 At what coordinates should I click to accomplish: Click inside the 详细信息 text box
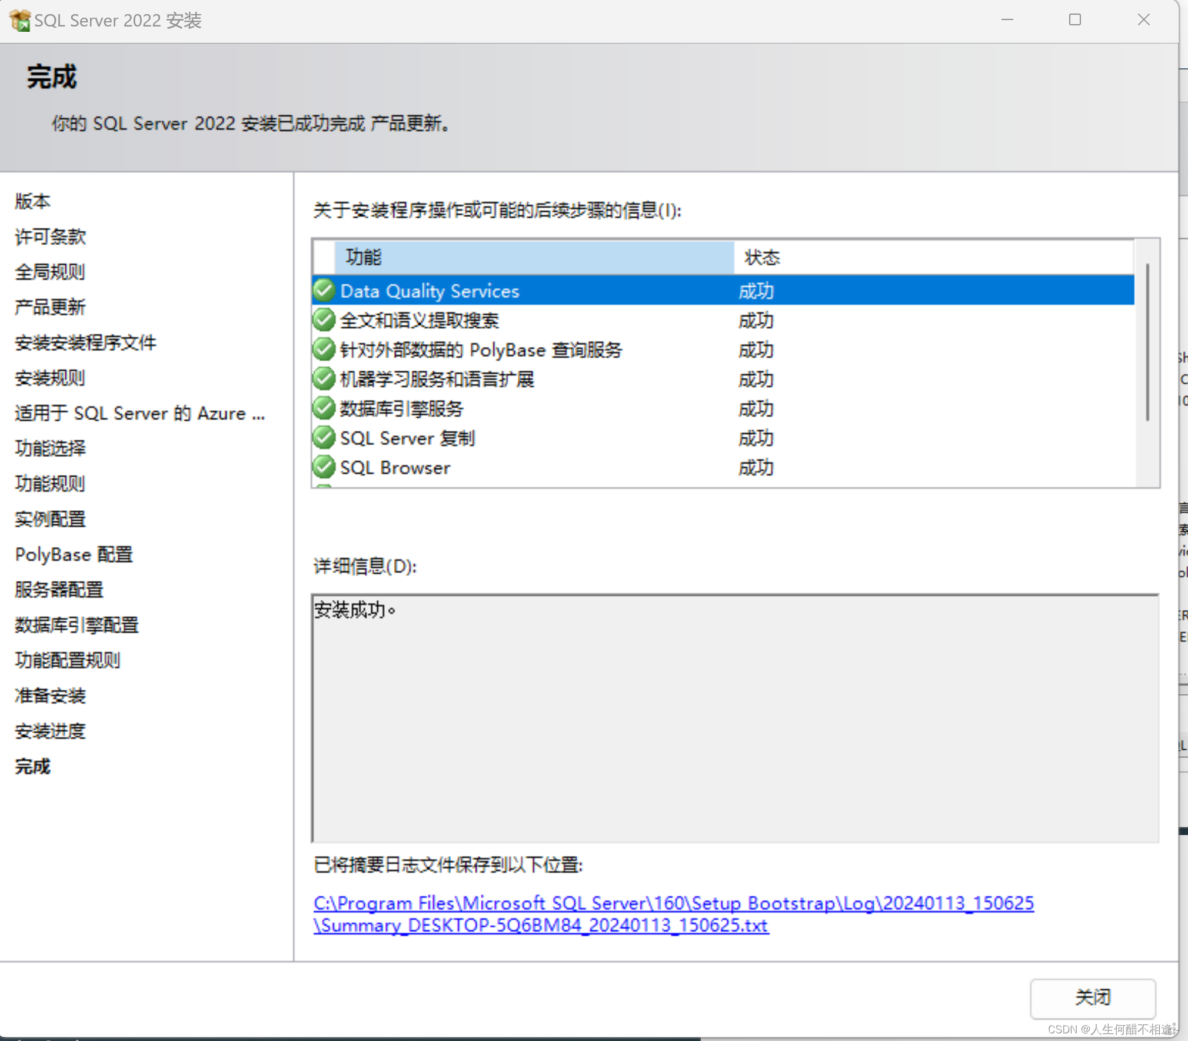[x=736, y=719]
